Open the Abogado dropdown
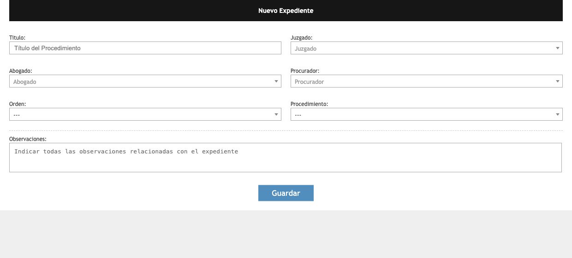 point(145,81)
